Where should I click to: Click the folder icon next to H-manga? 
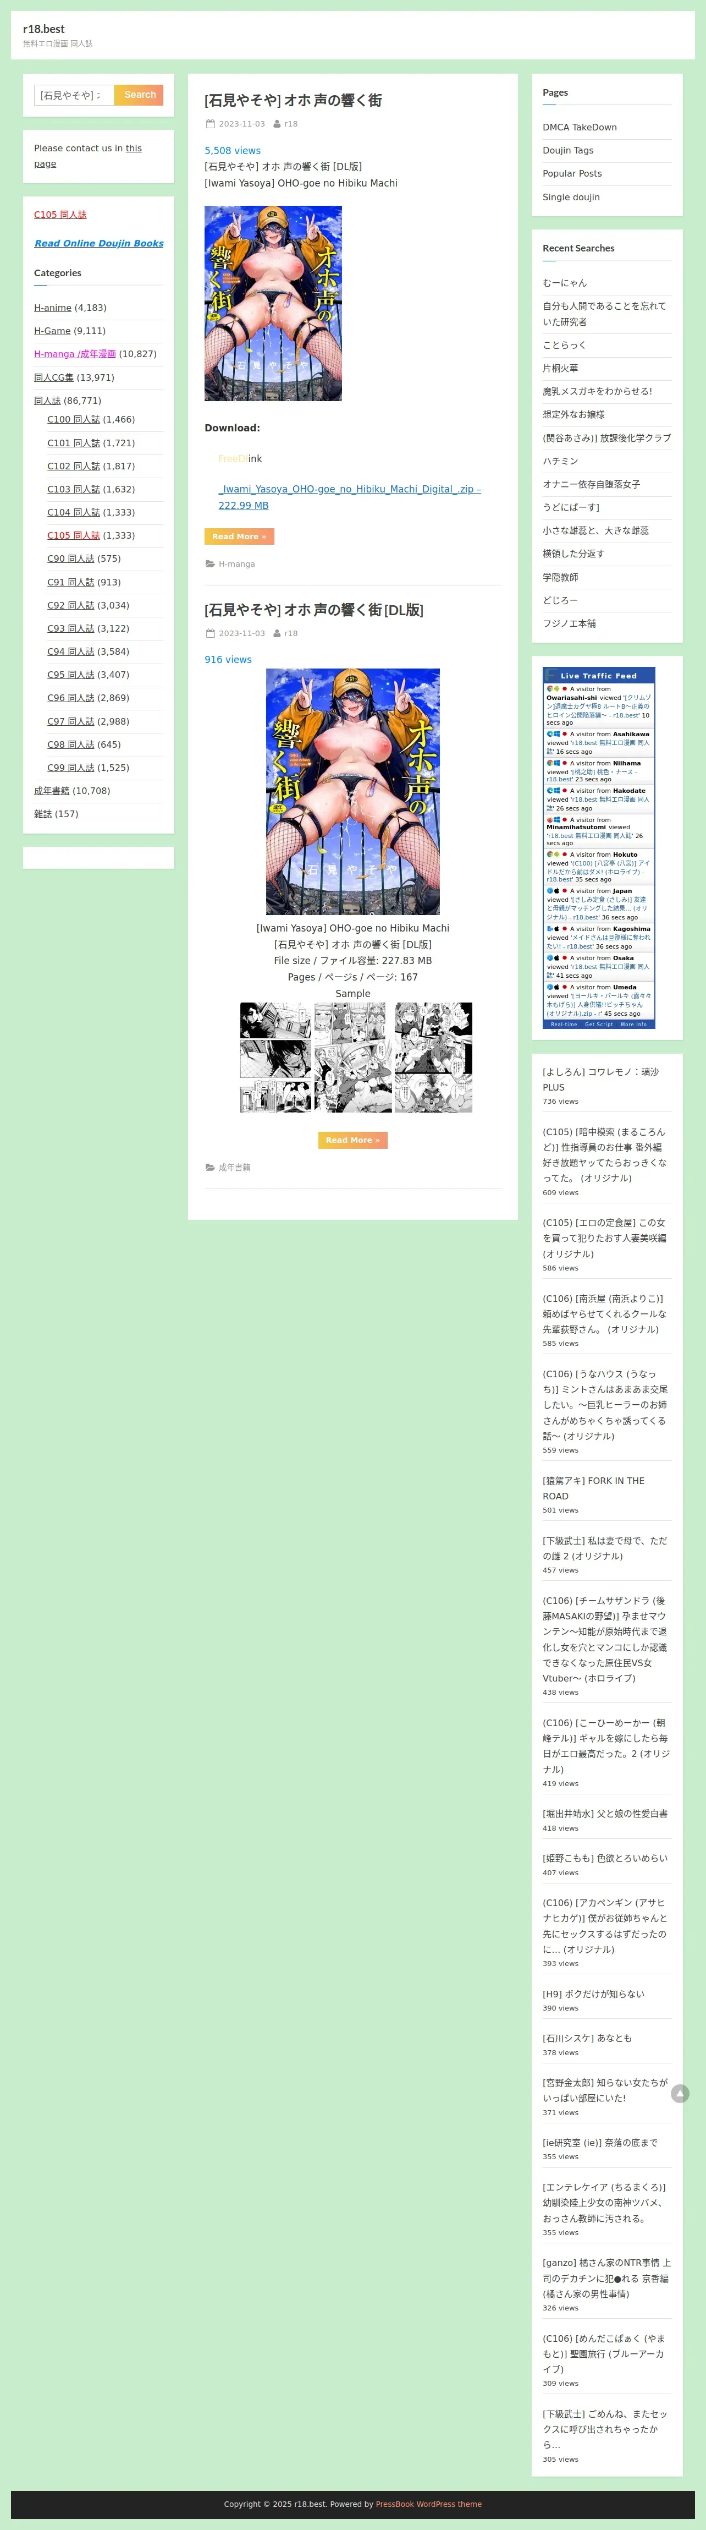209,564
